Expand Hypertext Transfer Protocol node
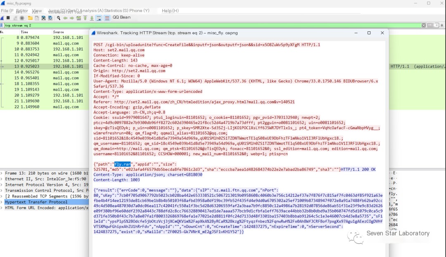Viewport: 446px width, 257px height. 2,202
